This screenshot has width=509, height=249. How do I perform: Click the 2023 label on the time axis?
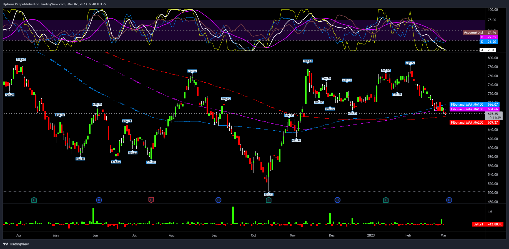point(371,235)
